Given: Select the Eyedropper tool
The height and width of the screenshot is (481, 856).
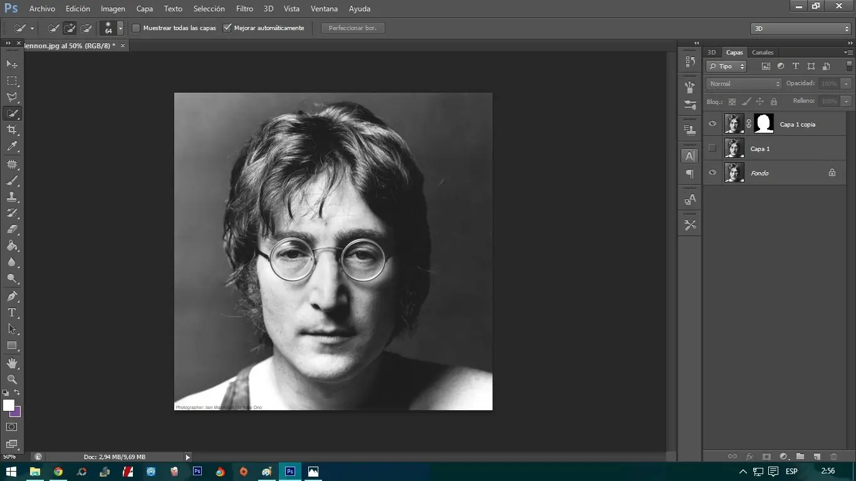Looking at the screenshot, I should pos(12,147).
